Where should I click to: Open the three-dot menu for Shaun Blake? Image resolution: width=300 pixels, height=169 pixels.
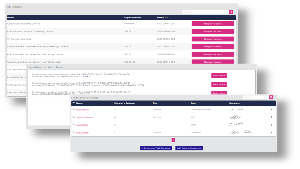point(271,132)
